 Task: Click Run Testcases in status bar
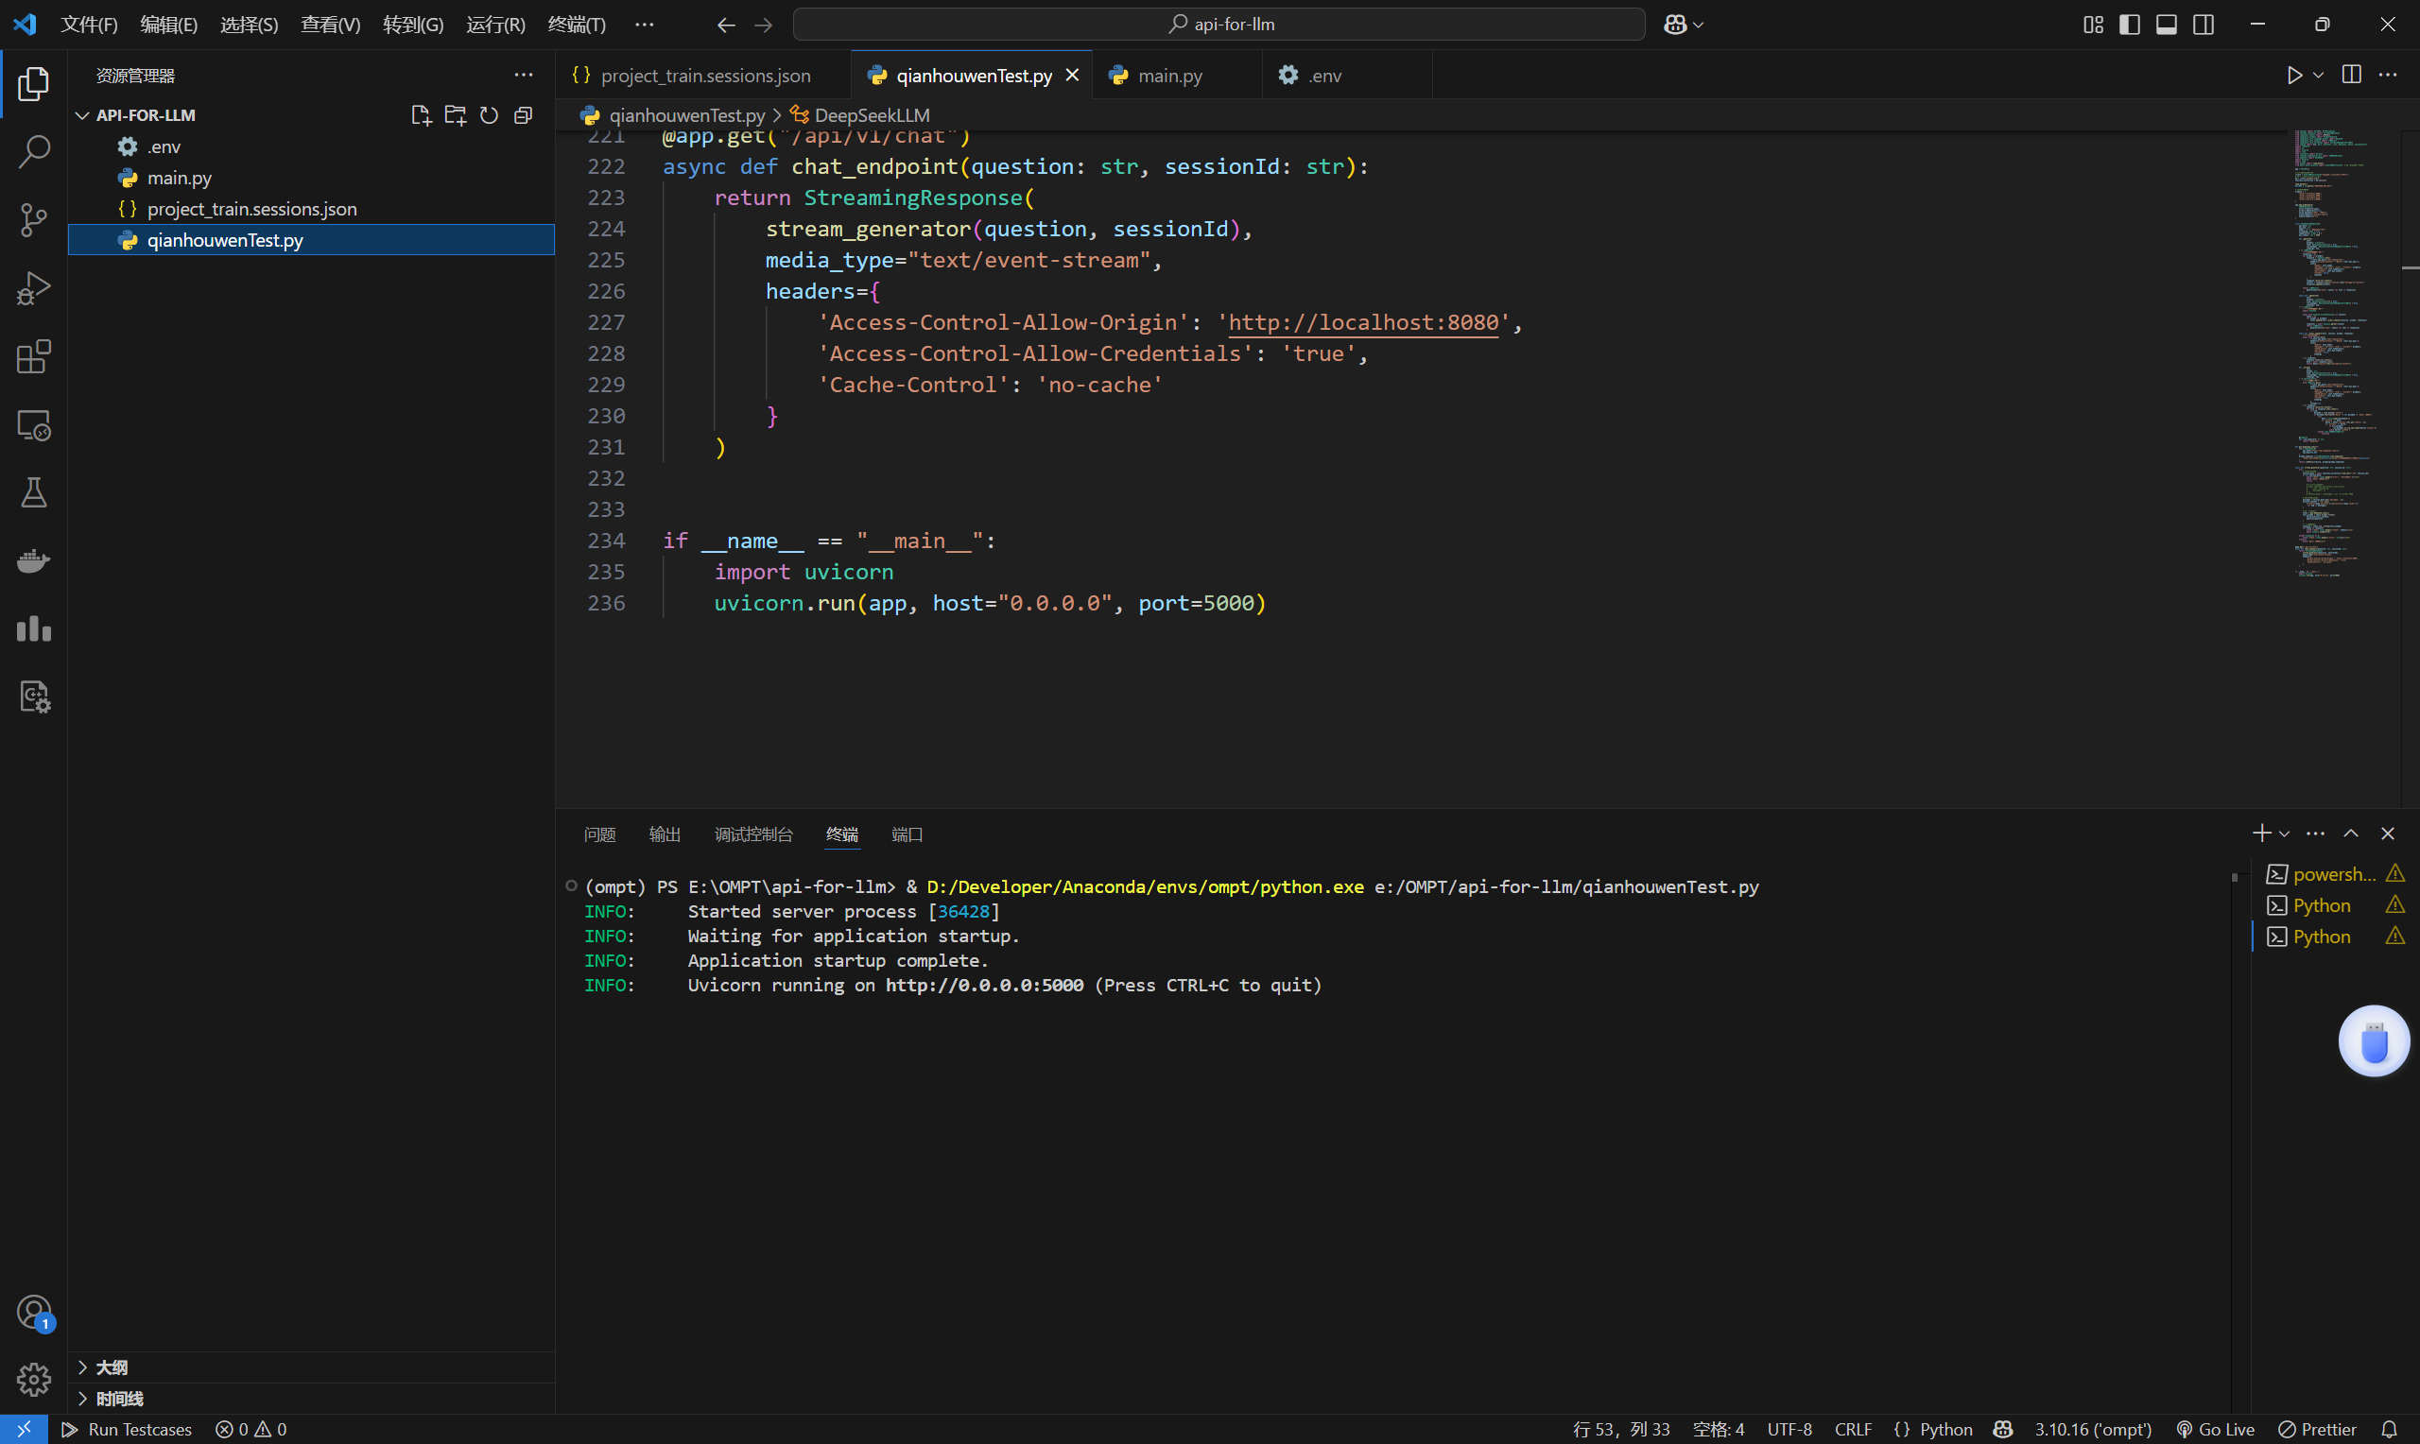[128, 1429]
